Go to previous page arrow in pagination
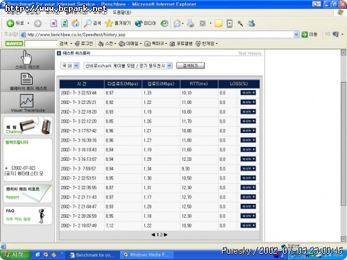 [153, 235]
